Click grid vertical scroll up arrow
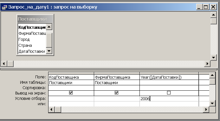This screenshot has width=220, height=121. point(212,75)
